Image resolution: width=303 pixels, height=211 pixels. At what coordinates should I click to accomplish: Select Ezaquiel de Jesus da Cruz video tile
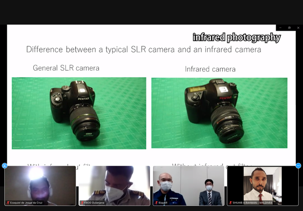[x=40, y=184]
